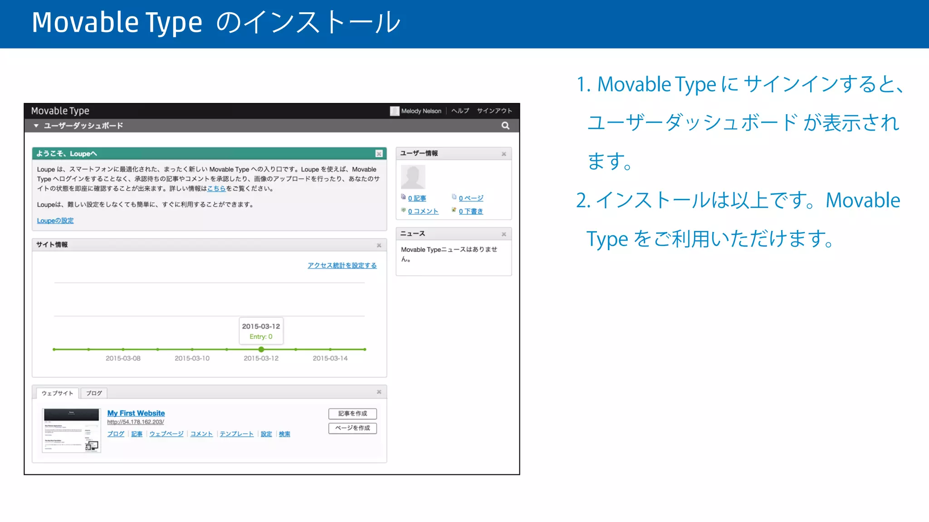Image resolution: width=929 pixels, height=522 pixels.
Task: Click the ページを作成 button
Action: (352, 428)
